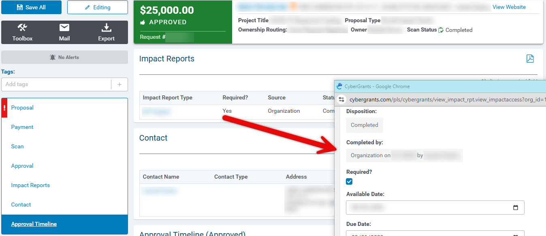Viewport: 546px width, 236px height.
Task: Click the No Alerts bell banner
Action: (64, 57)
